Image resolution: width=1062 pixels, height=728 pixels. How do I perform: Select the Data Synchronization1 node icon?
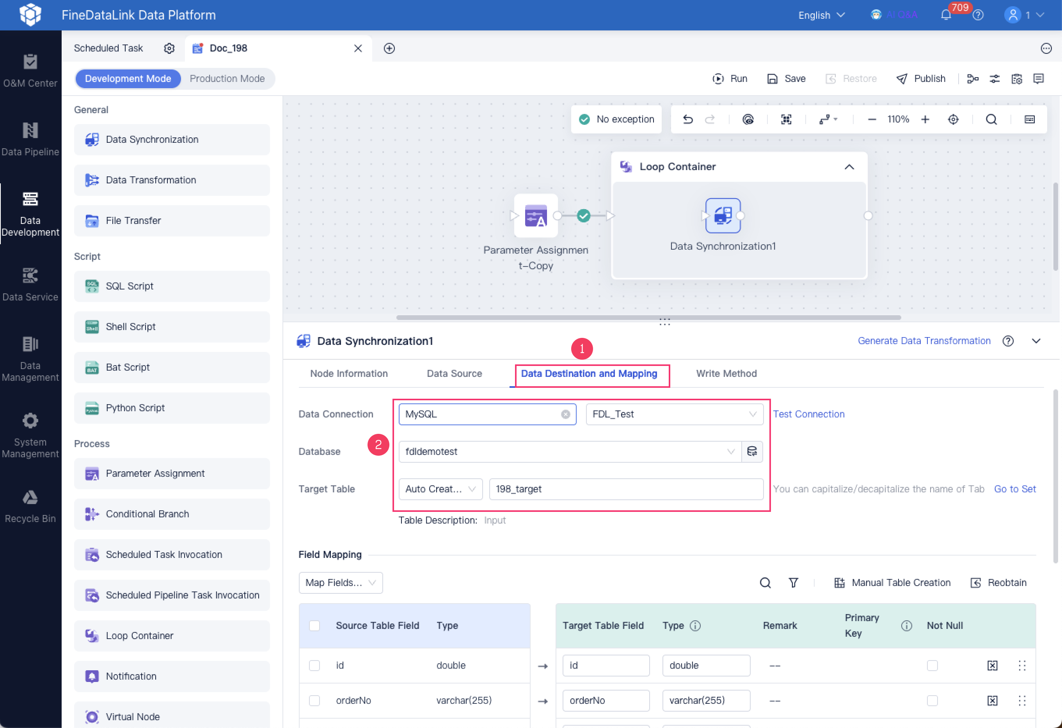[723, 215]
